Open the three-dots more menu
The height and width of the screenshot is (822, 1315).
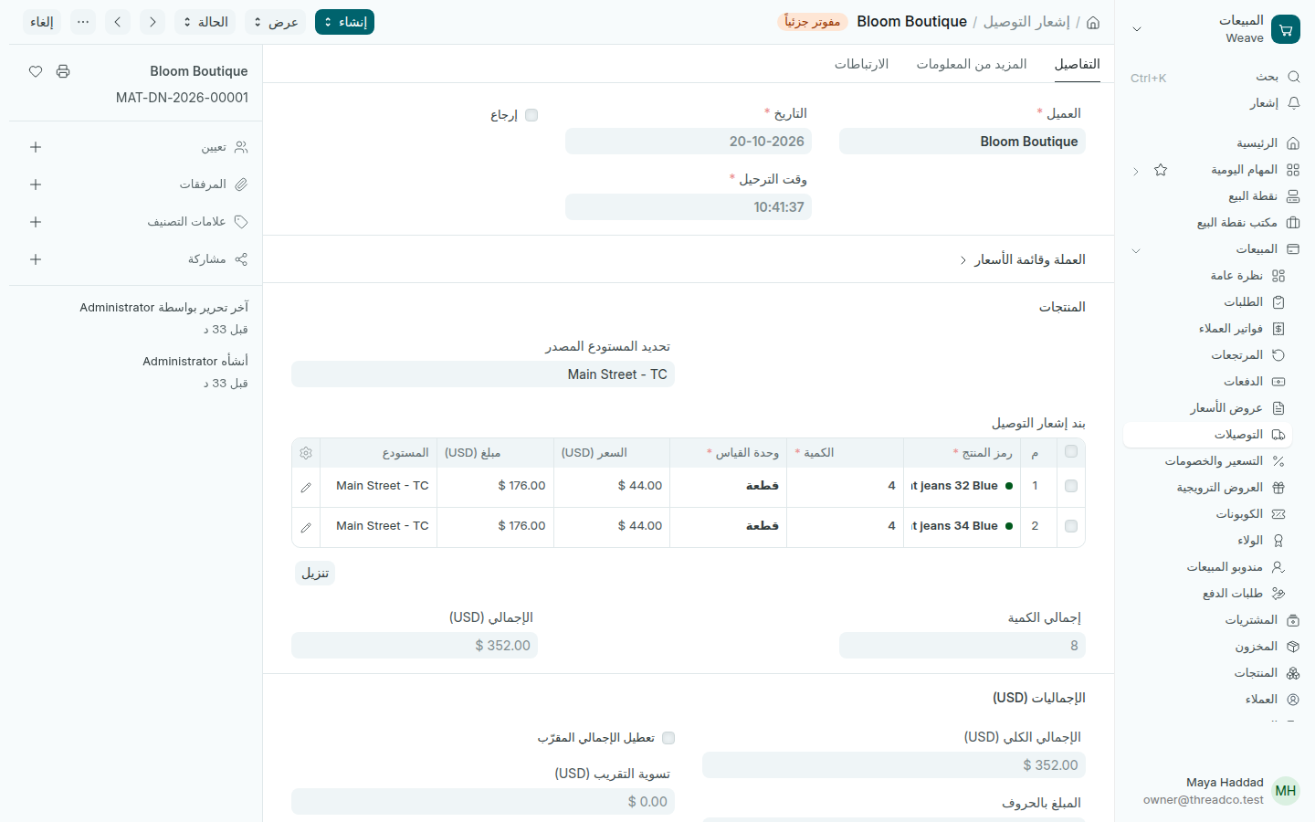[x=83, y=22]
